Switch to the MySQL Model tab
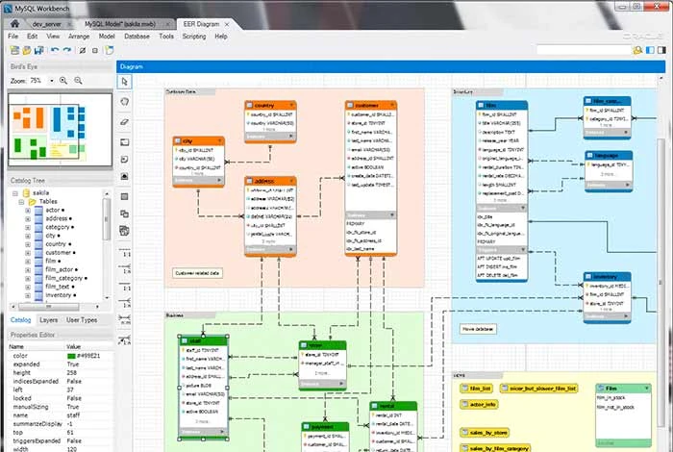Viewport: 673px width, 452px height. pos(120,24)
